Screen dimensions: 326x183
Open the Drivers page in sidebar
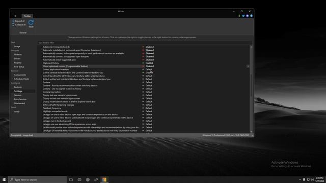click(17, 58)
